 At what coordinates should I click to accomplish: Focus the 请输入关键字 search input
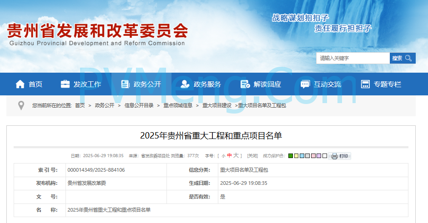[353, 58]
